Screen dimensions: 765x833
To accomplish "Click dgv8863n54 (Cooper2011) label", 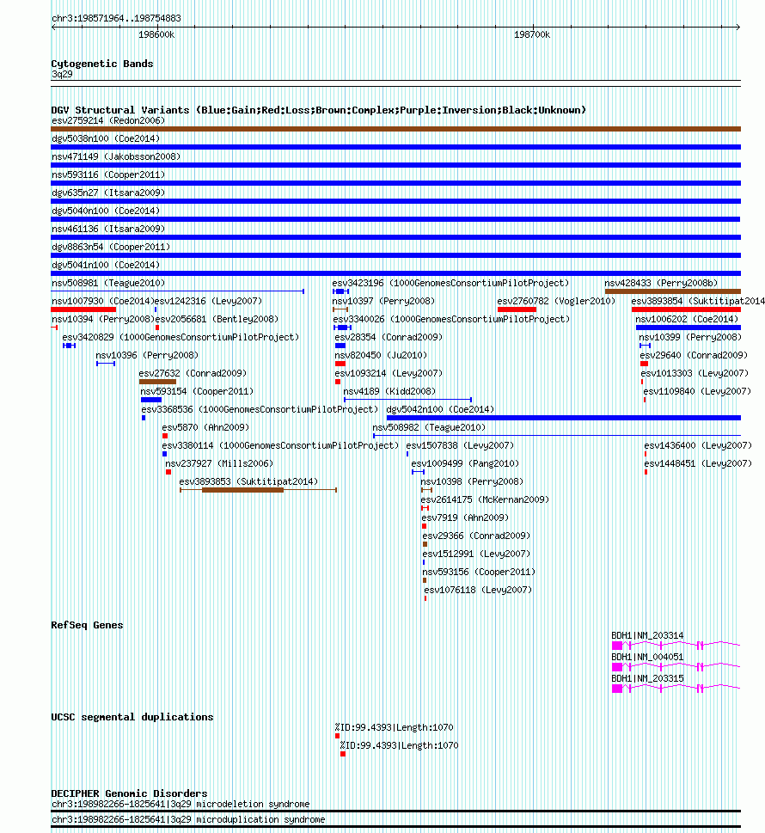I will (x=111, y=247).
